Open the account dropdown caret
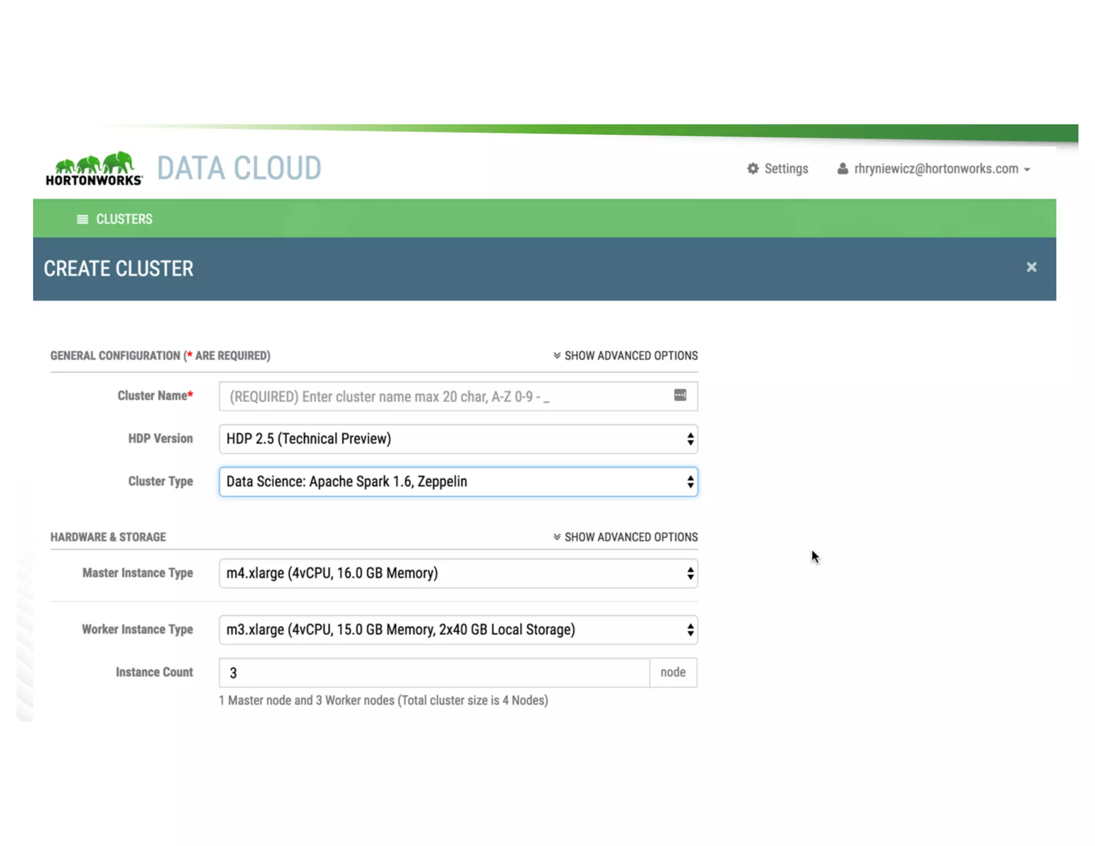1095x846 pixels. 1027,170
